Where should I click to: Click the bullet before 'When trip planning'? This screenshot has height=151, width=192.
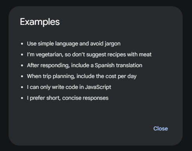[x=22, y=76]
